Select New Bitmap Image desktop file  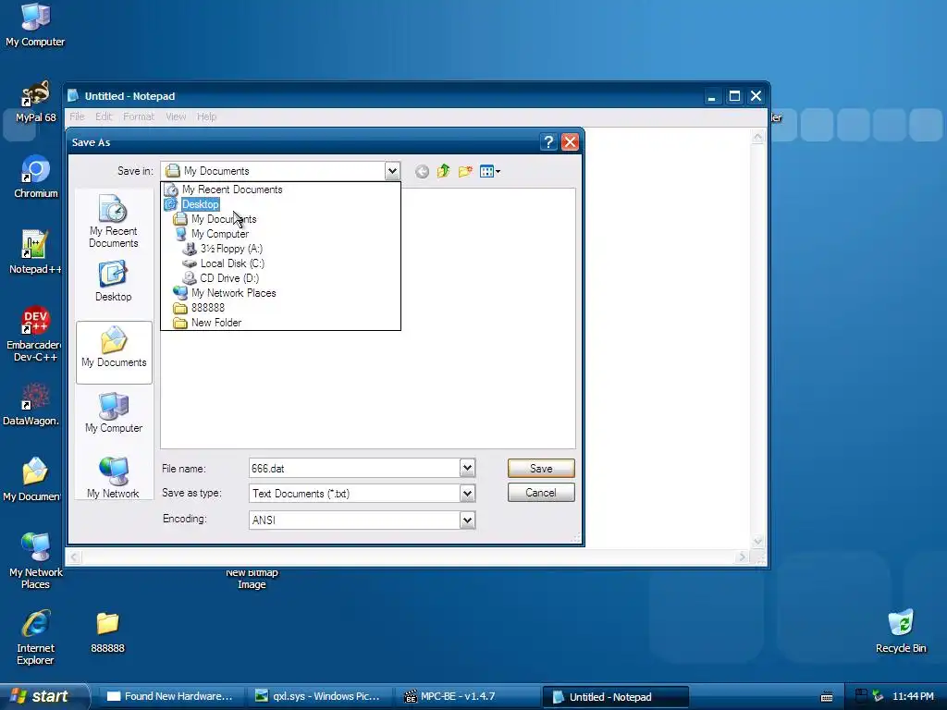(252, 579)
